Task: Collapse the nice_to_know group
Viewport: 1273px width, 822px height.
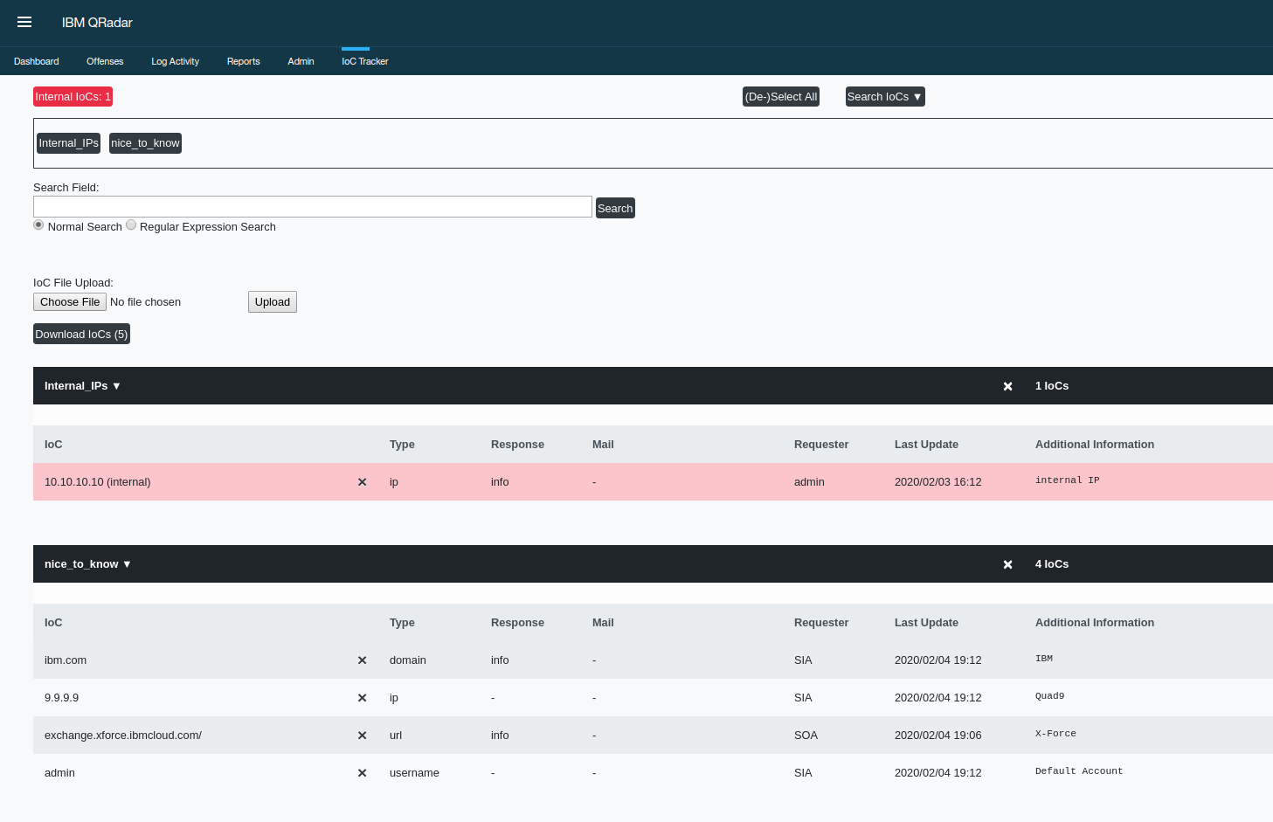Action: click(x=86, y=563)
